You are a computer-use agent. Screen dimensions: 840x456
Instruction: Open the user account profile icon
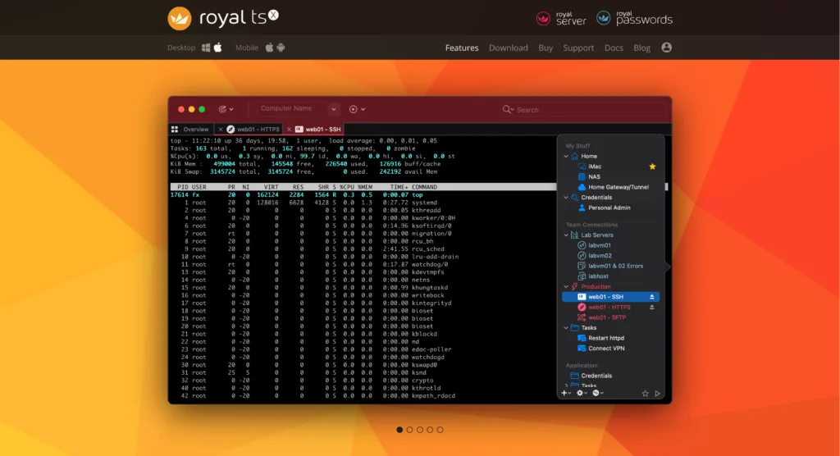coord(666,48)
